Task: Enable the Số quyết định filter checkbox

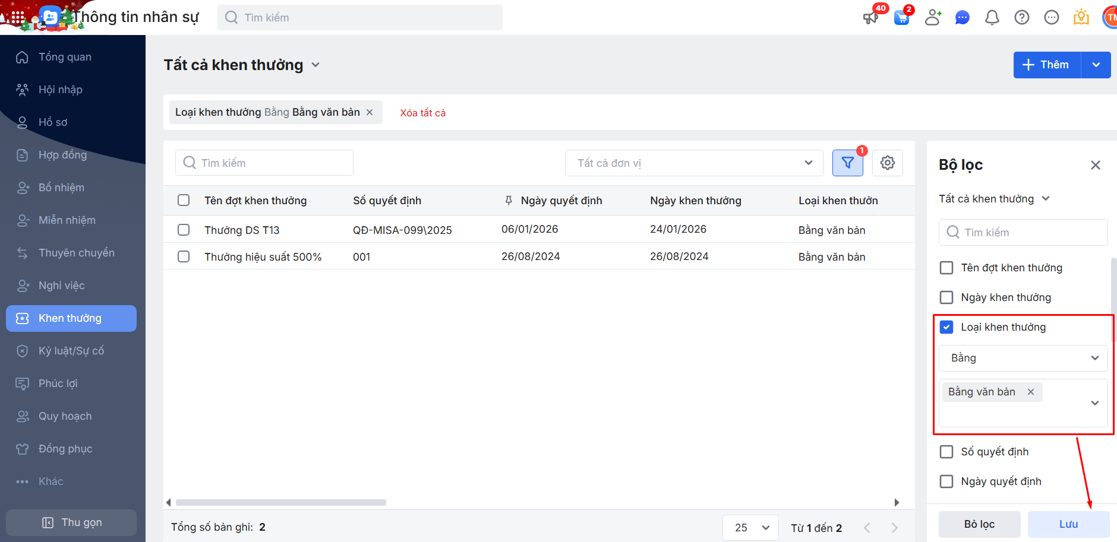Action: pos(946,452)
